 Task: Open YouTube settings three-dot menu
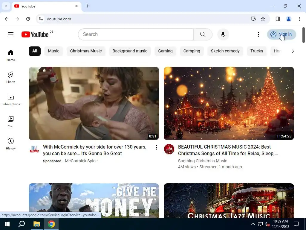click(258, 34)
